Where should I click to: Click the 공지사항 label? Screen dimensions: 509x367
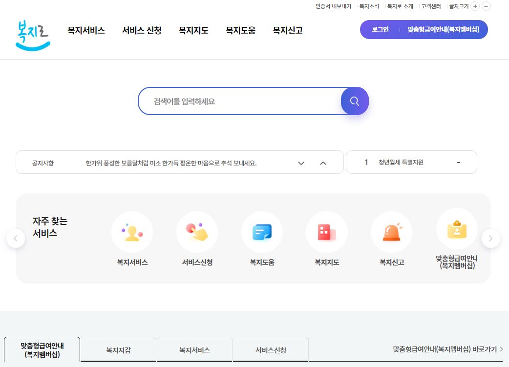click(x=43, y=163)
